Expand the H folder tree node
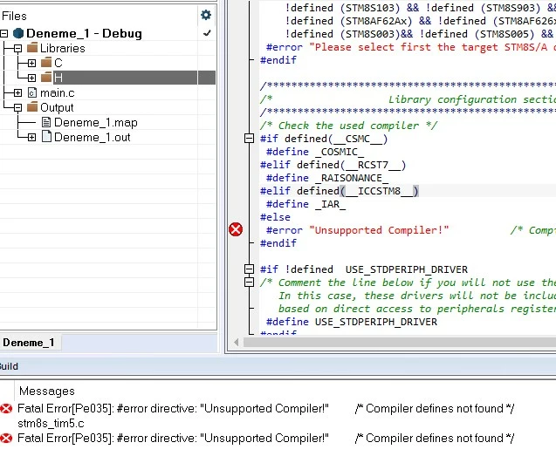 (x=31, y=78)
